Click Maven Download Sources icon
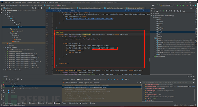Viewport: 198px width, 107px height. coord(157,11)
